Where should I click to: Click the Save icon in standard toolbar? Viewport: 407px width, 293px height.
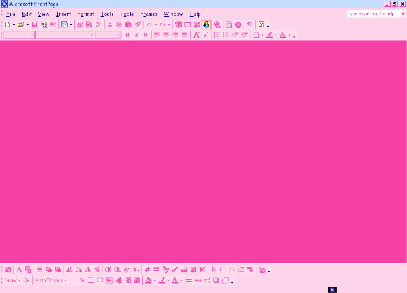pos(35,25)
